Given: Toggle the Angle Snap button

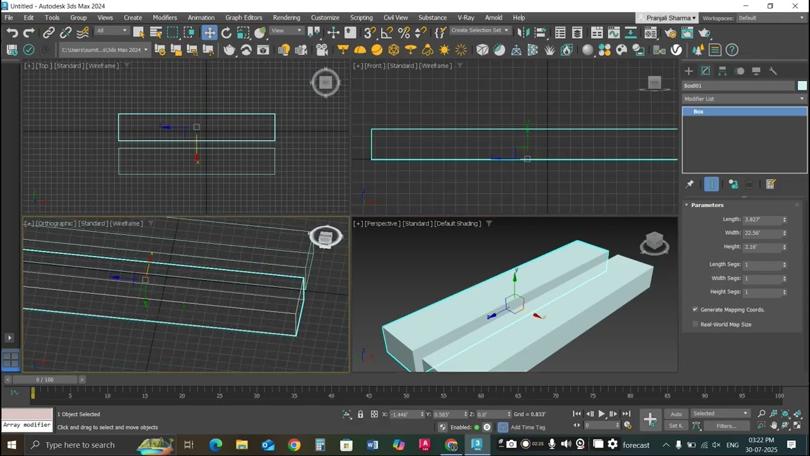Looking at the screenshot, I should tap(387, 33).
